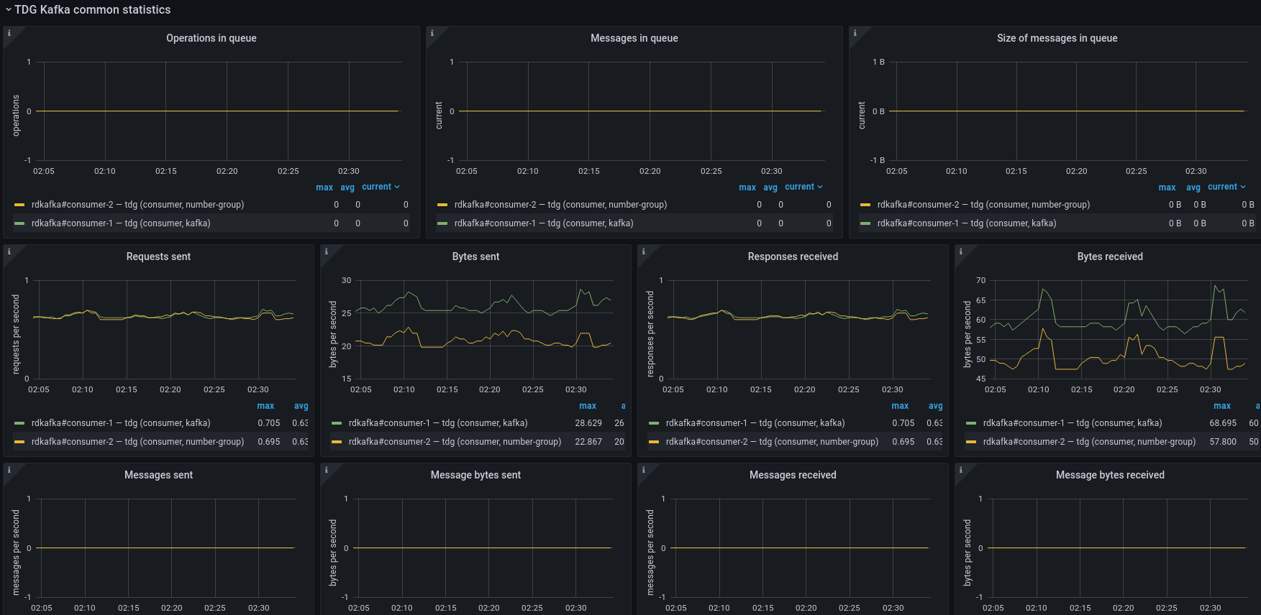Click info icon on Messages in queue panel

click(432, 33)
